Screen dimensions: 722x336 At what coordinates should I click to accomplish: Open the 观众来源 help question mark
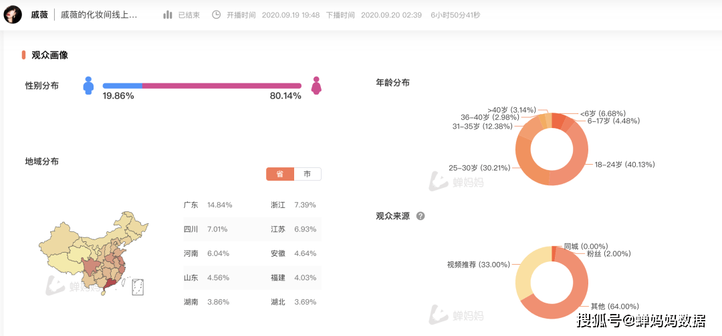(x=420, y=216)
